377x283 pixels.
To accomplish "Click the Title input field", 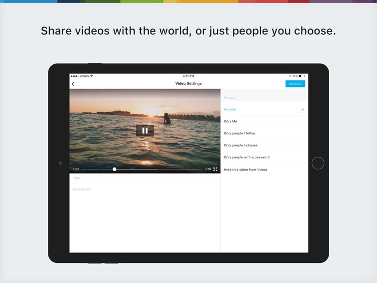I will click(x=144, y=178).
